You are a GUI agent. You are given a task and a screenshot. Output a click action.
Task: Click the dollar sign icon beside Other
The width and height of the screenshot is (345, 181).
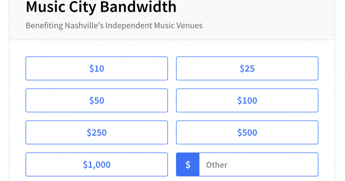coord(188,165)
